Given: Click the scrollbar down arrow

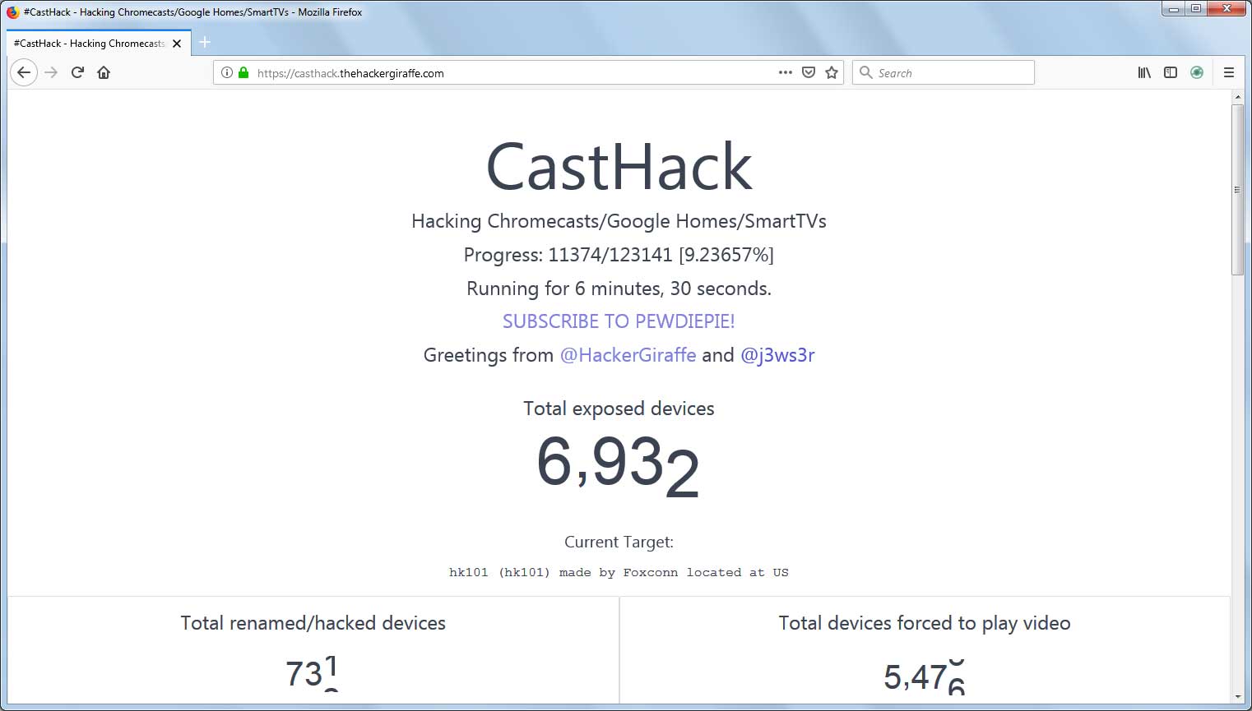Looking at the screenshot, I should (1237, 697).
